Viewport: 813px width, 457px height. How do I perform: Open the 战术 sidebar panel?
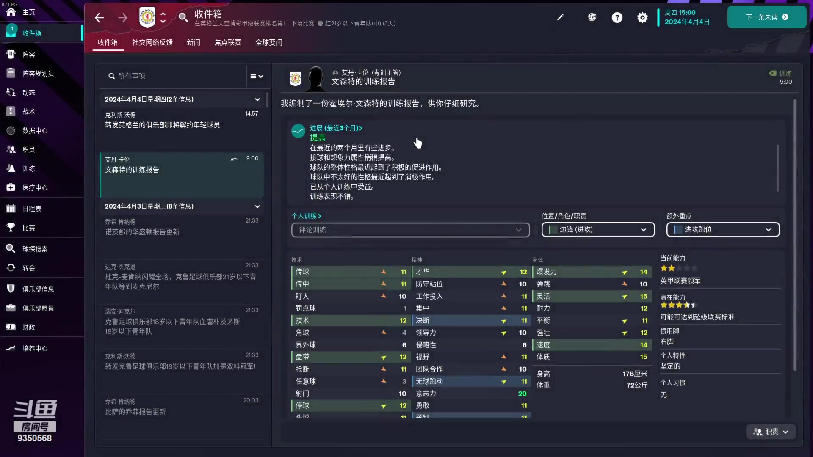(x=29, y=111)
